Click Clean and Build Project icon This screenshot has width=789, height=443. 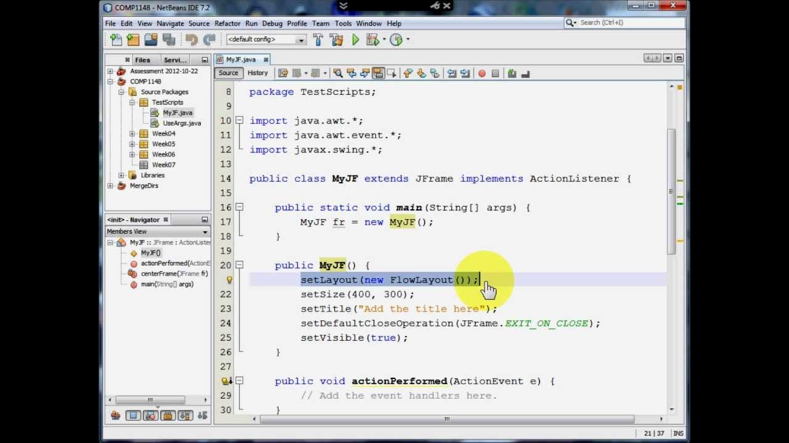pyautogui.click(x=337, y=39)
